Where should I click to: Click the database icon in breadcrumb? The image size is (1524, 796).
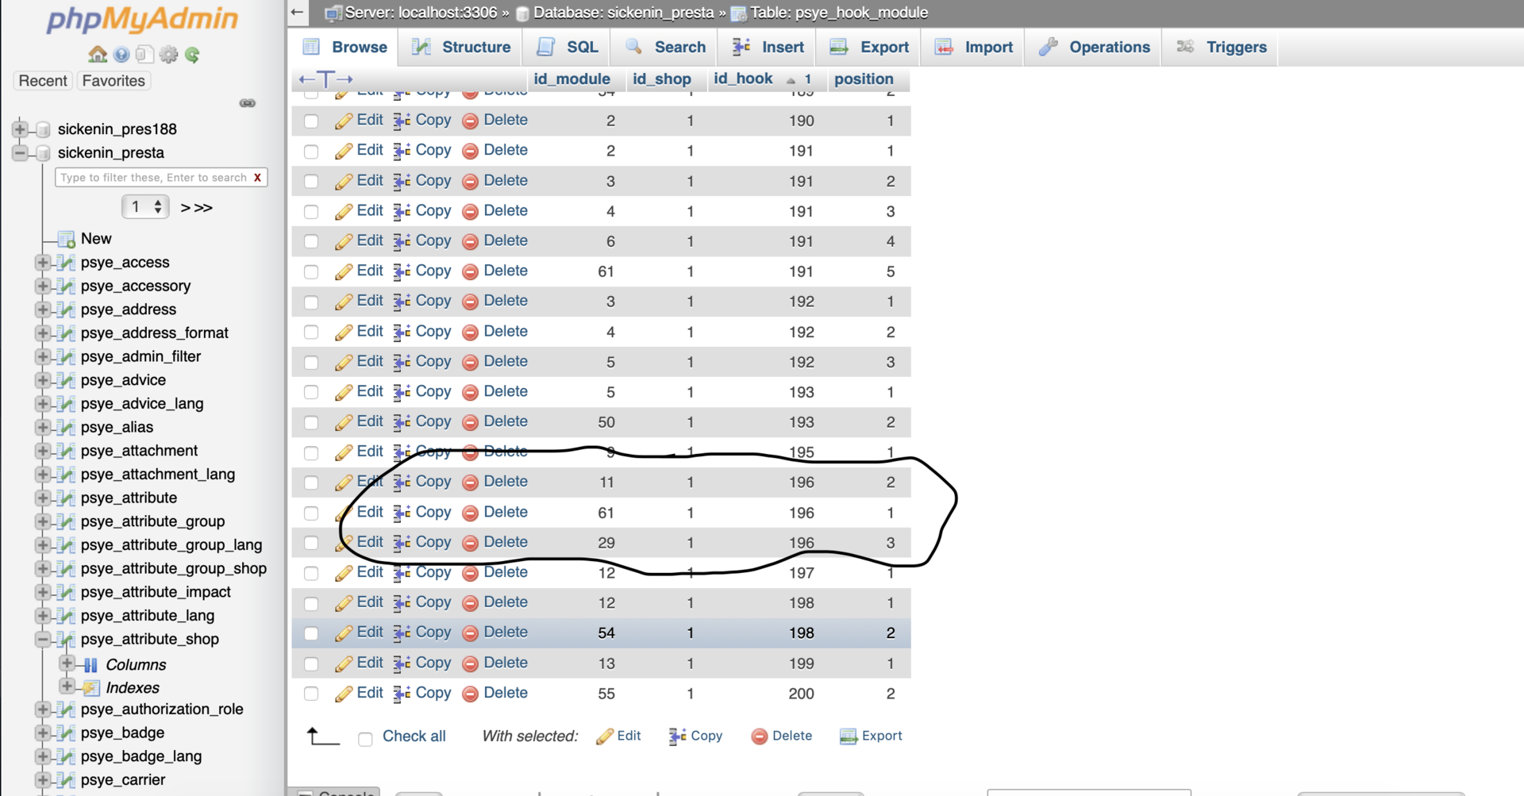[x=522, y=13]
